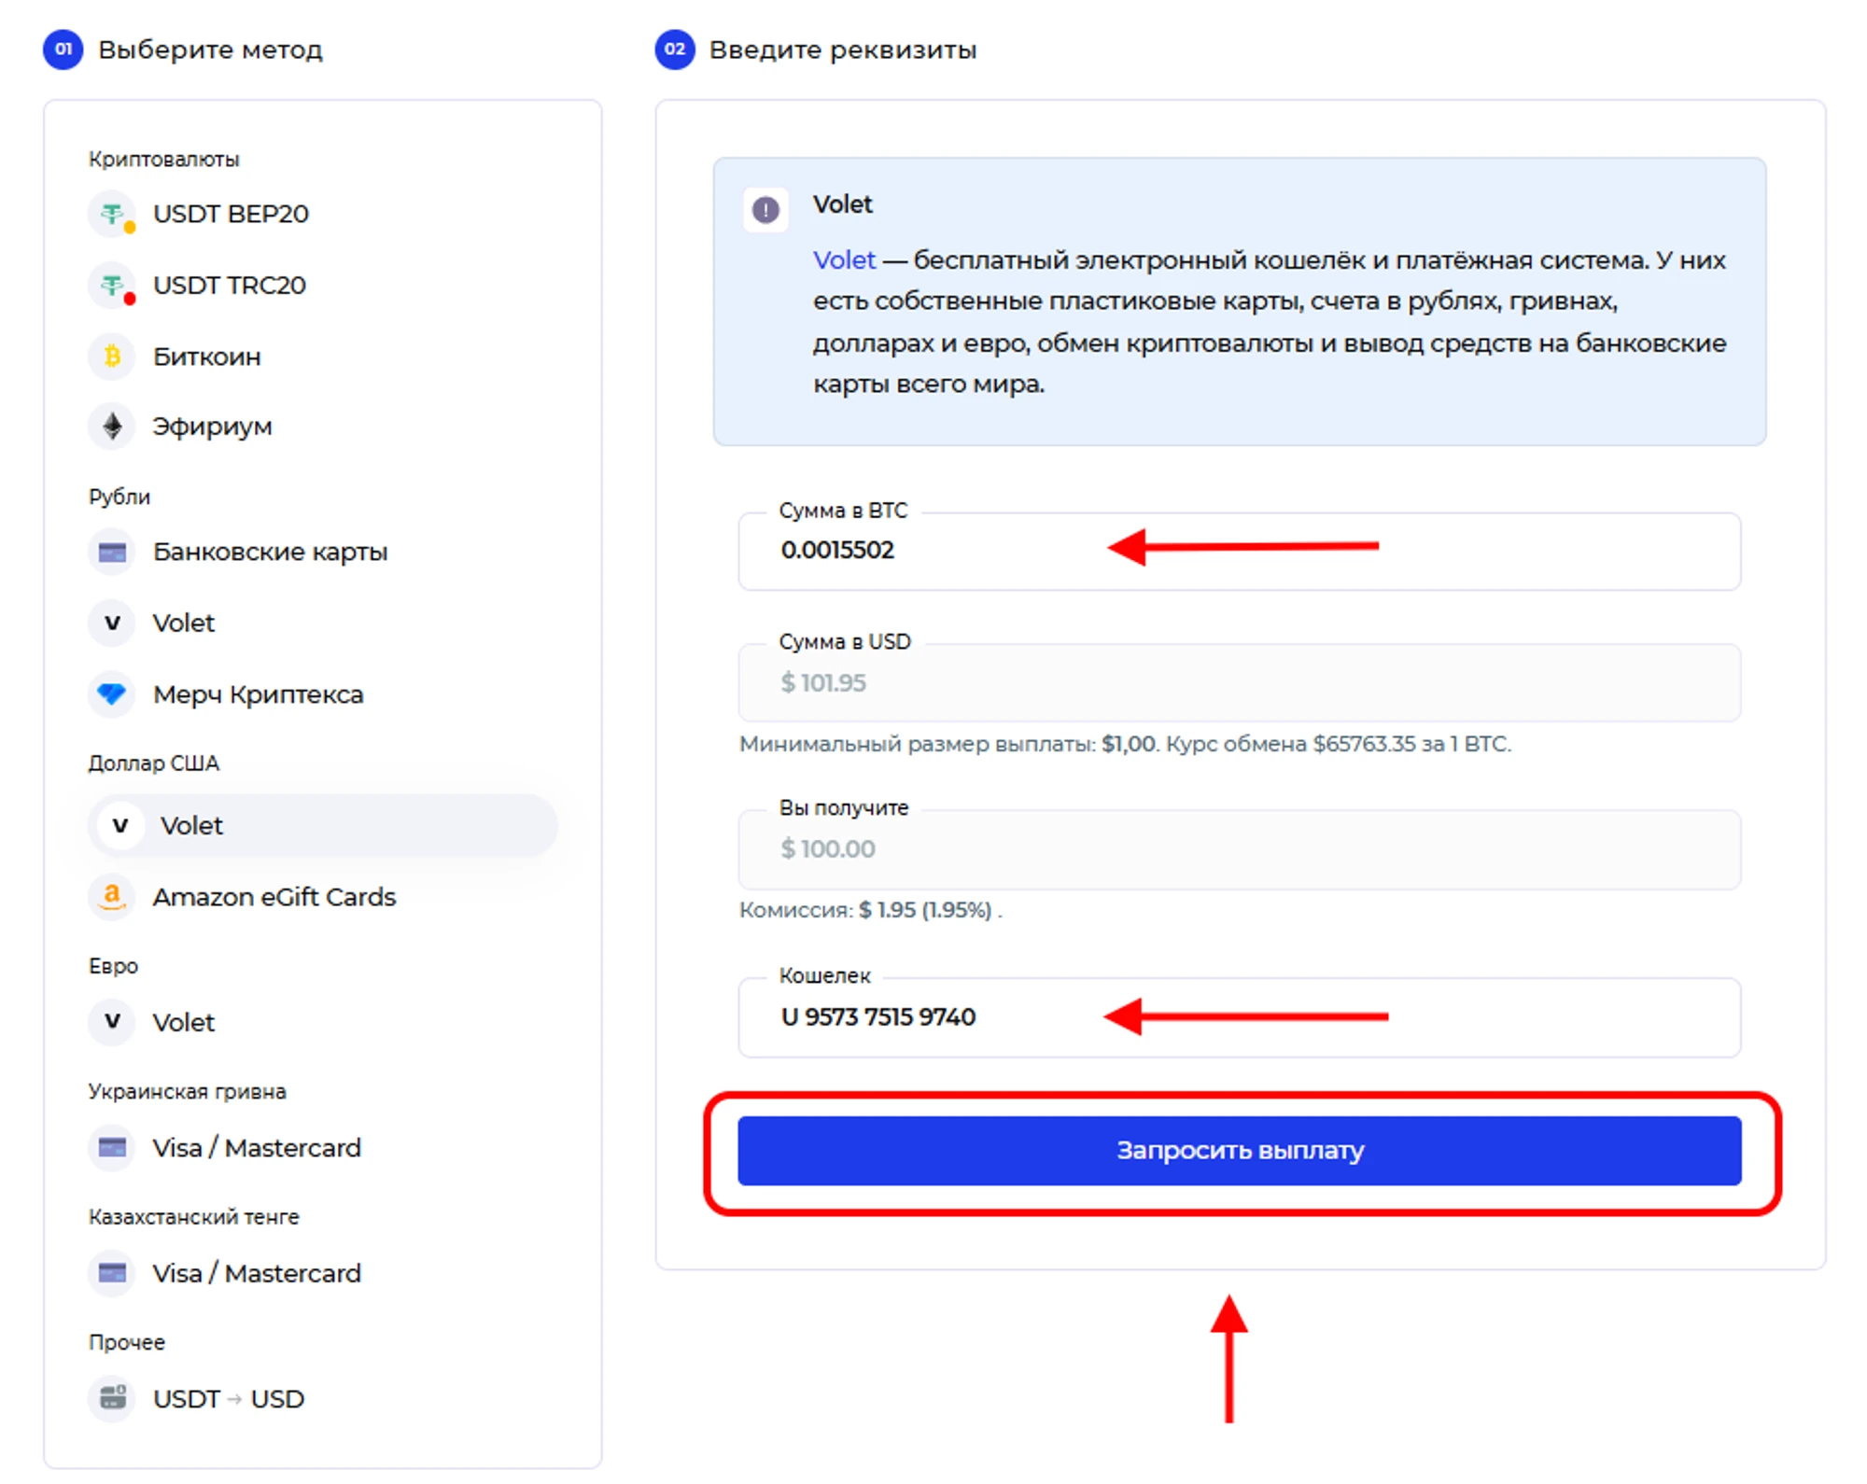Select Volet under Доллар США
This screenshot has height=1484, width=1867.
[191, 826]
